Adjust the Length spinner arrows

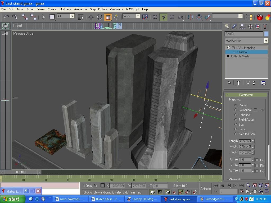253,141
